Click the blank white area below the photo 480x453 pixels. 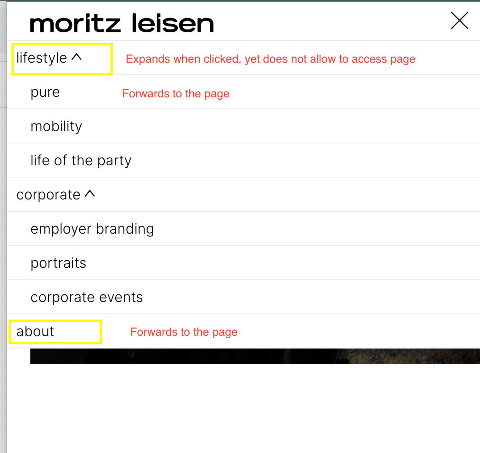pyautogui.click(x=237, y=408)
